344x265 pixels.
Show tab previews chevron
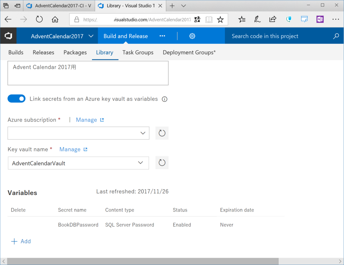point(184,6)
